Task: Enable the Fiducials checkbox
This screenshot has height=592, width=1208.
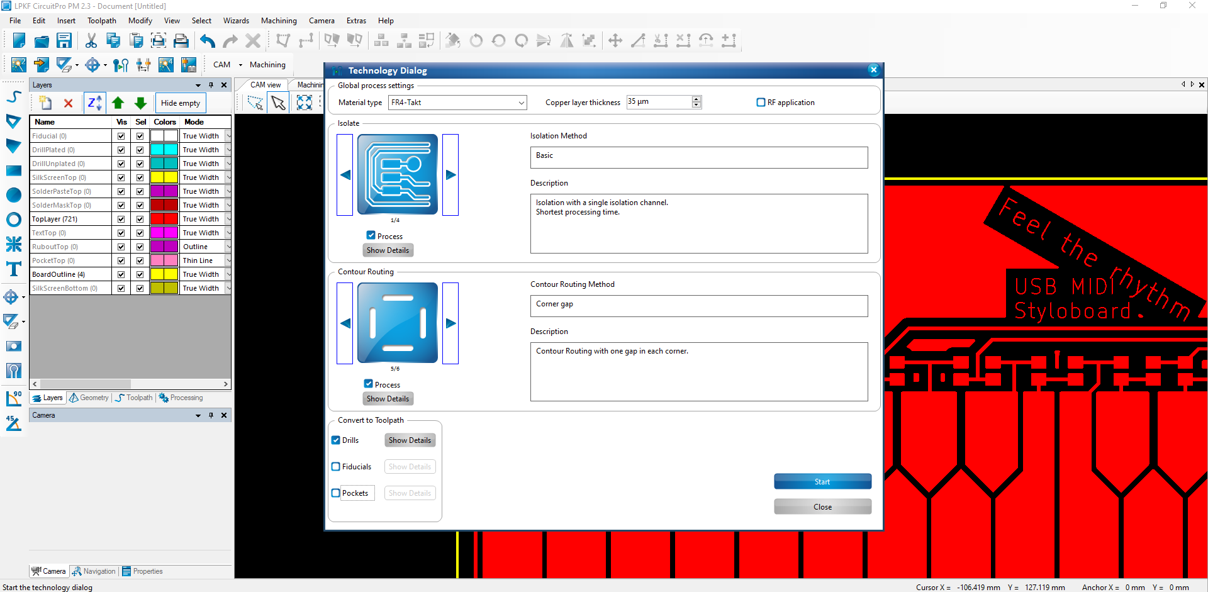Action: [x=336, y=466]
